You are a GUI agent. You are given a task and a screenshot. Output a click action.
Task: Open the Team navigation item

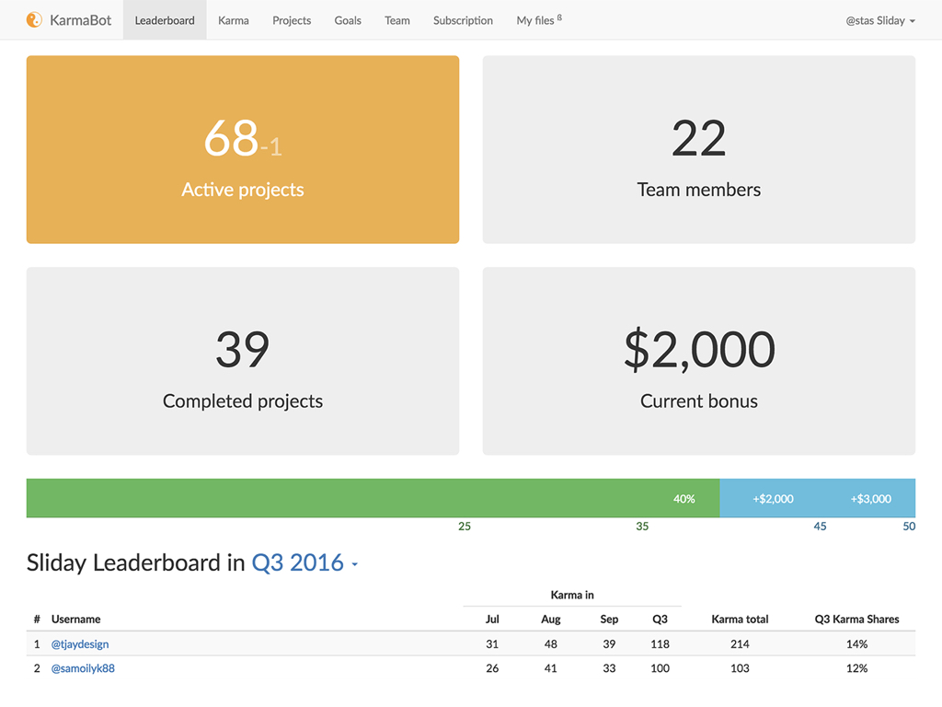[x=397, y=20]
